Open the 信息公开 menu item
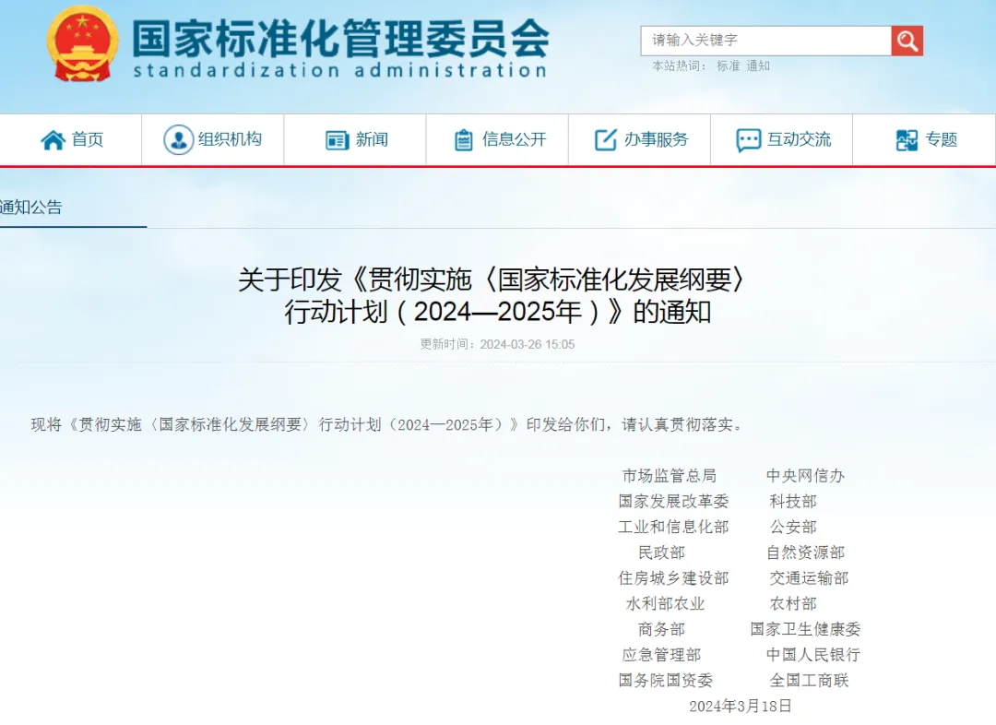Image resolution: width=996 pixels, height=725 pixels. tap(497, 140)
